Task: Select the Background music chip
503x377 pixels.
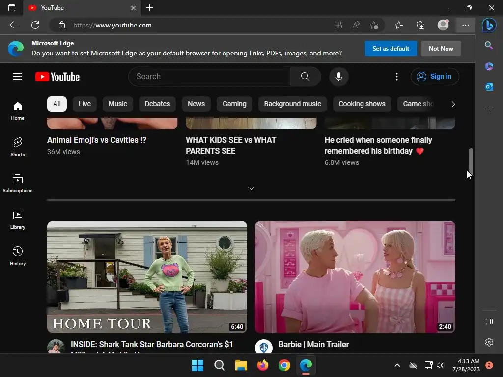Action: 292,104
